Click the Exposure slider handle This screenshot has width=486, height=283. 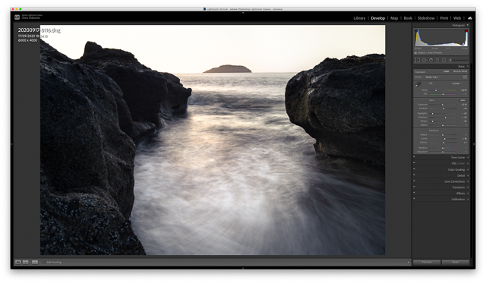pos(442,105)
